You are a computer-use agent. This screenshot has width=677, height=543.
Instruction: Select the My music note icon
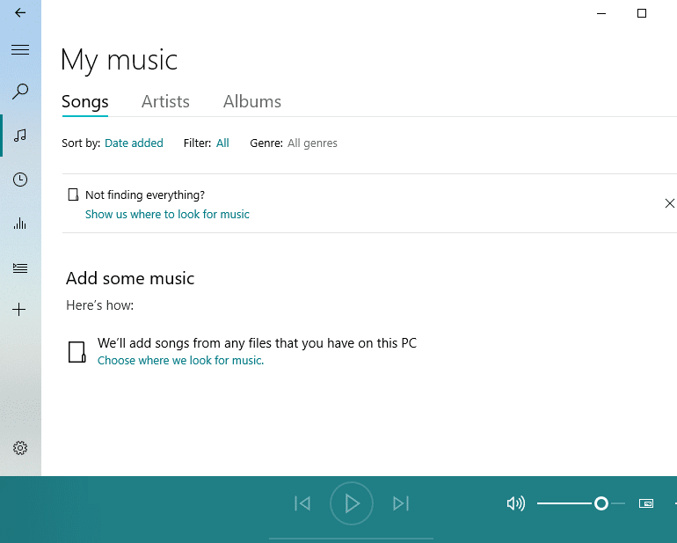pyautogui.click(x=20, y=136)
